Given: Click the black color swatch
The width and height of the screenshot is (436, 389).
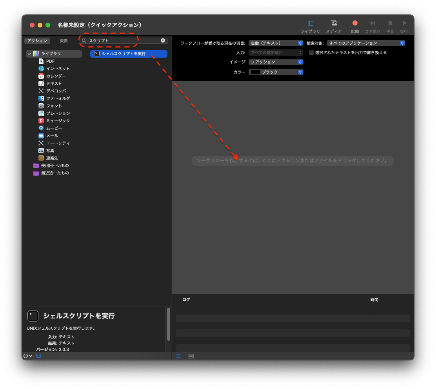Looking at the screenshot, I should click(256, 72).
